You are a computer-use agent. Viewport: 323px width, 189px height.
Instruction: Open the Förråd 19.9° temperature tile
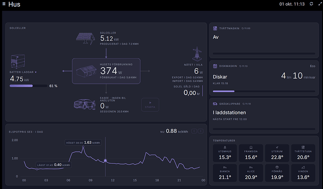tap(277, 173)
